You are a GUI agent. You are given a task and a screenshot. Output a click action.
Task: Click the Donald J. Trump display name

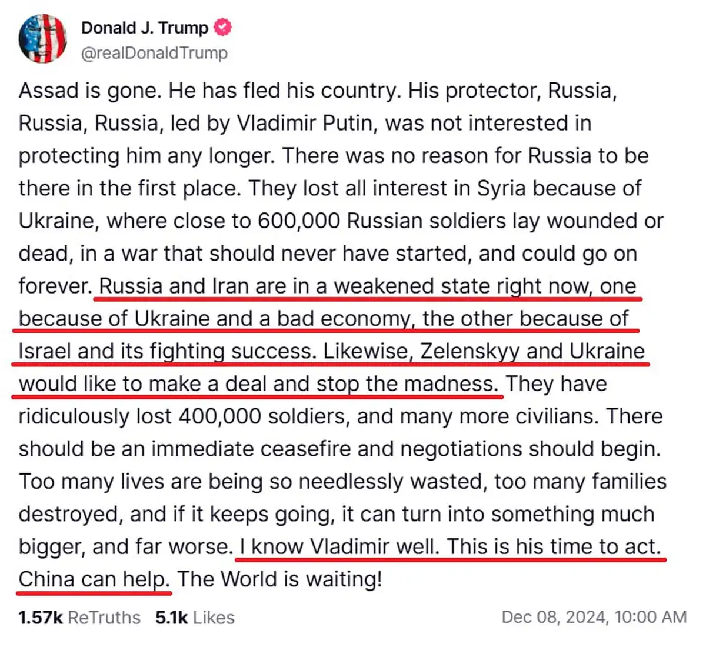coord(146,28)
